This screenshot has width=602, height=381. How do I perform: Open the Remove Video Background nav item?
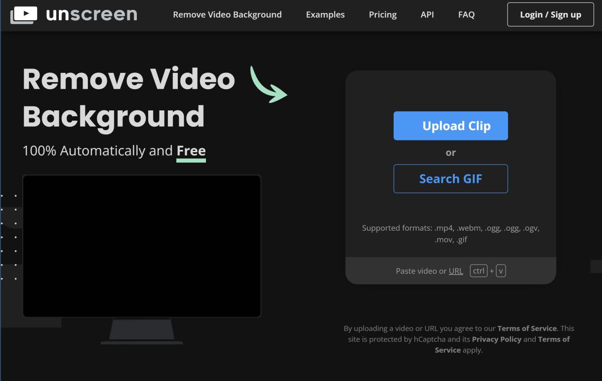pos(227,15)
